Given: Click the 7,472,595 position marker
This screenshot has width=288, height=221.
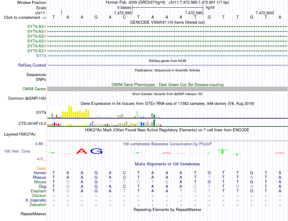Looking at the screenshot, I should [194, 13].
